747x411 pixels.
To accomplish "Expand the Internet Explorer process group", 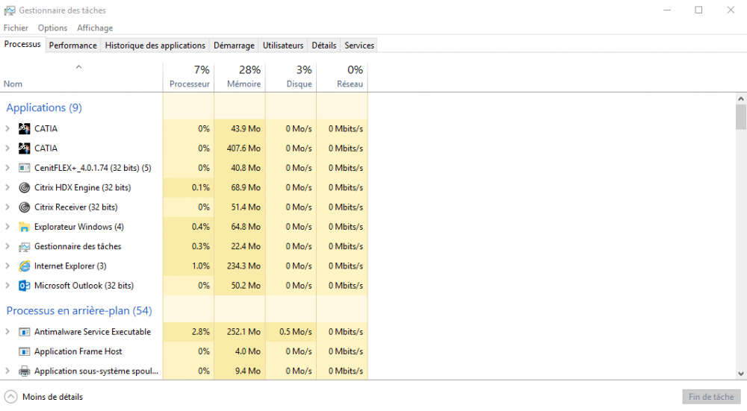I will click(7, 266).
